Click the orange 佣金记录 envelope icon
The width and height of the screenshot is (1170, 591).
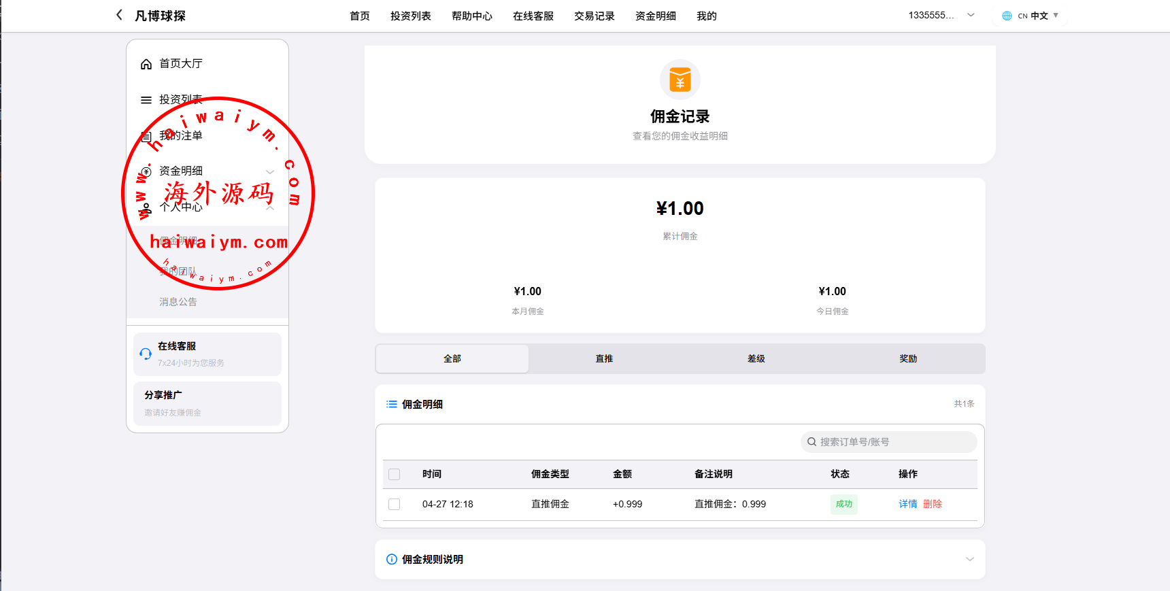coord(680,80)
